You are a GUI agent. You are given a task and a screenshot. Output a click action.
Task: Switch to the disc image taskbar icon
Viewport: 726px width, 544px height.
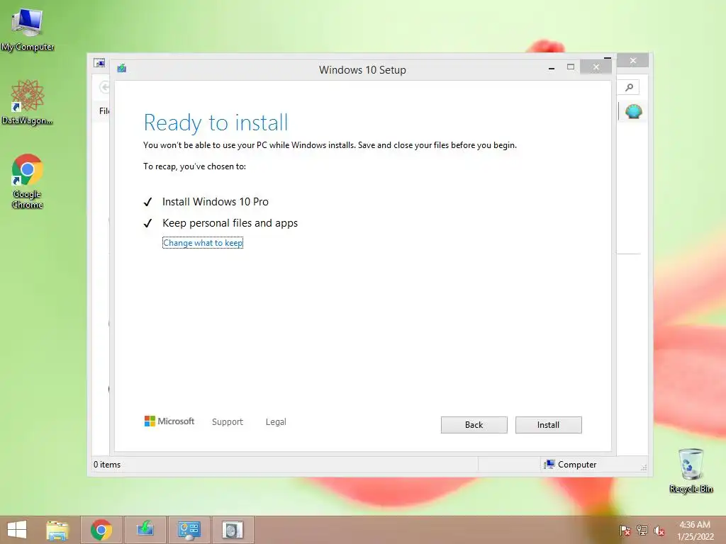(233, 530)
